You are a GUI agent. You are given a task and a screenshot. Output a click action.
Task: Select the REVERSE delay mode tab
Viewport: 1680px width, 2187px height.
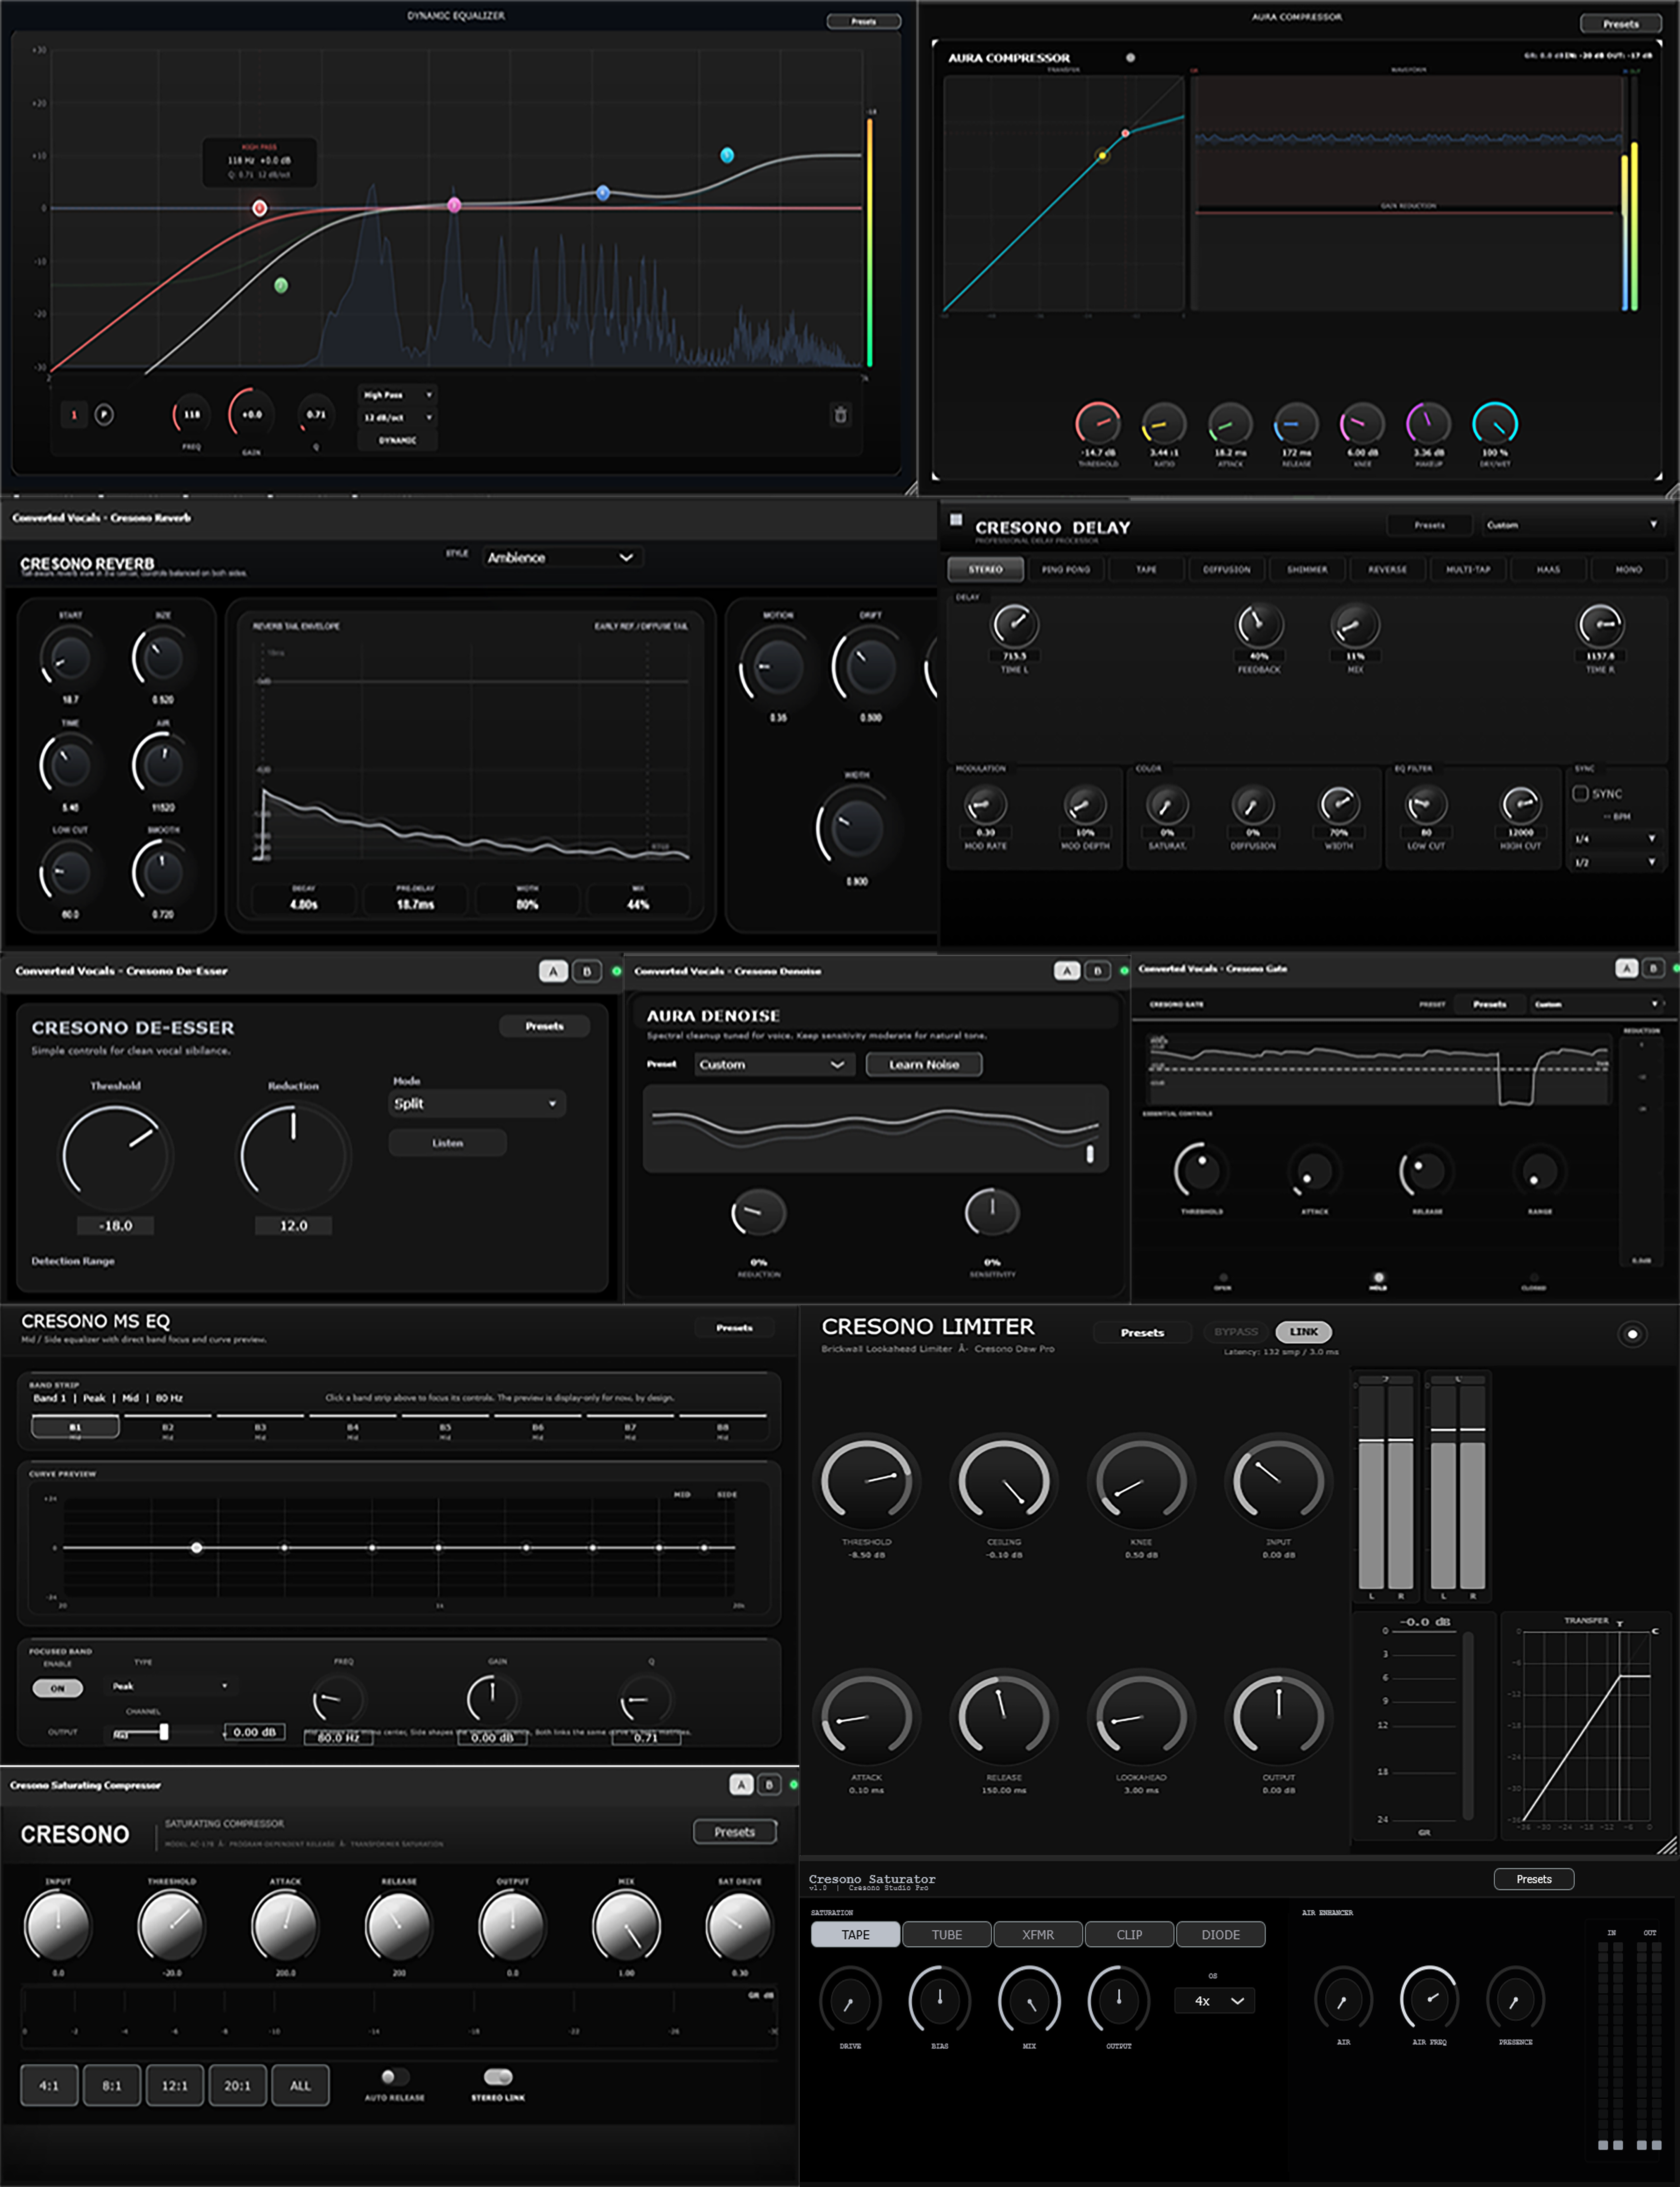click(x=1387, y=570)
